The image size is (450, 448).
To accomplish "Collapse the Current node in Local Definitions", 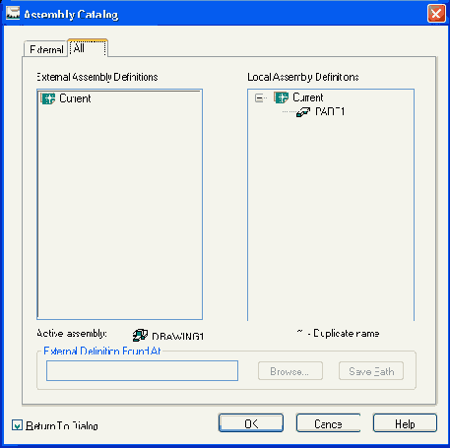I will click(x=259, y=97).
